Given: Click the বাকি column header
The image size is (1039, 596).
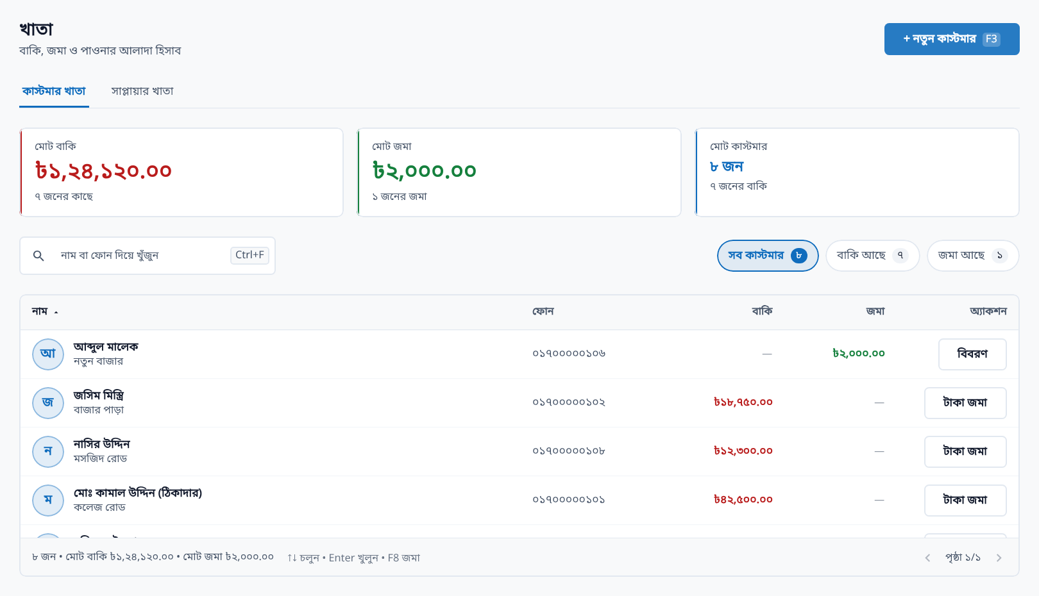Looking at the screenshot, I should click(x=762, y=311).
